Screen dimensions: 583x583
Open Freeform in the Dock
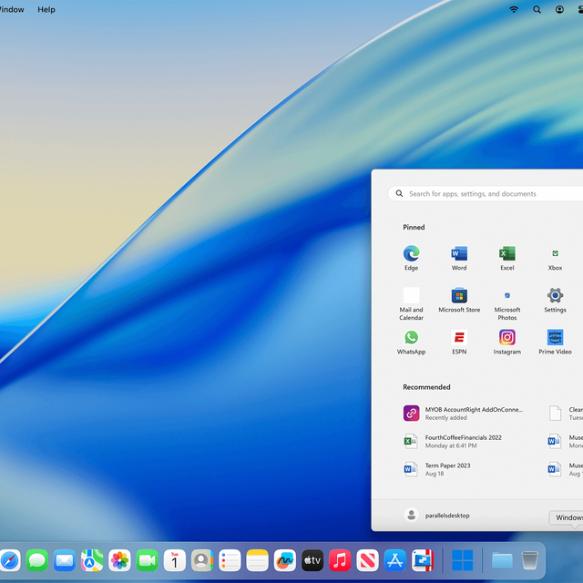(x=285, y=560)
